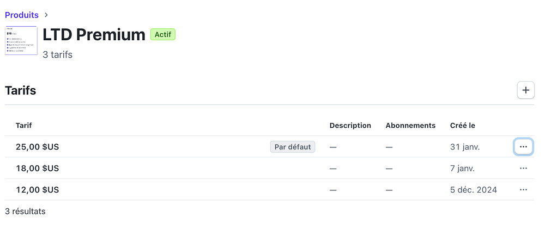545x235 pixels.
Task: Select the 18,00 $US tarif row
Action: (38, 169)
